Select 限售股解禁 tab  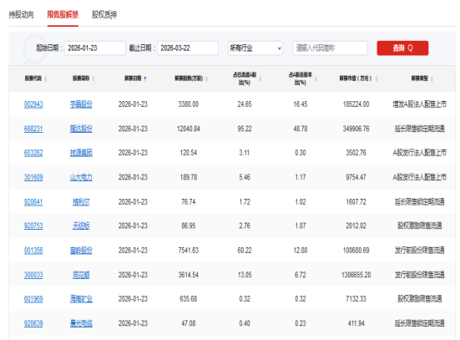[63, 14]
